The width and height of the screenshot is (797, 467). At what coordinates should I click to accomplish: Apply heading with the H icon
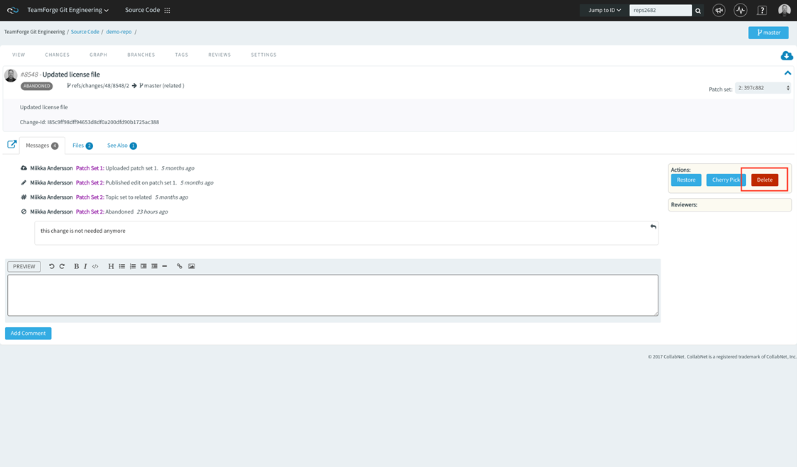pos(111,266)
